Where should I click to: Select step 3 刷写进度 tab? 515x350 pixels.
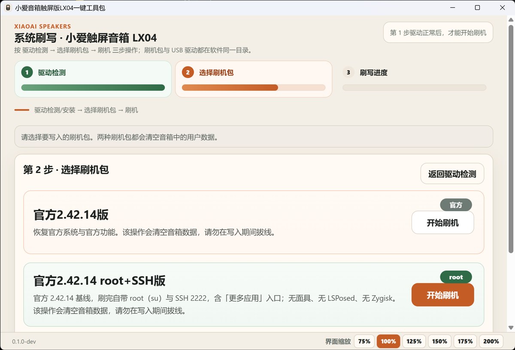pyautogui.click(x=414, y=79)
